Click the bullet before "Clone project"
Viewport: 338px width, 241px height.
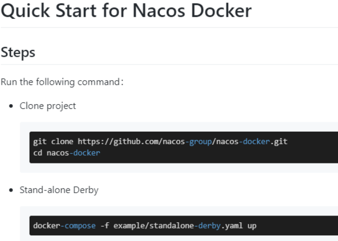11,106
